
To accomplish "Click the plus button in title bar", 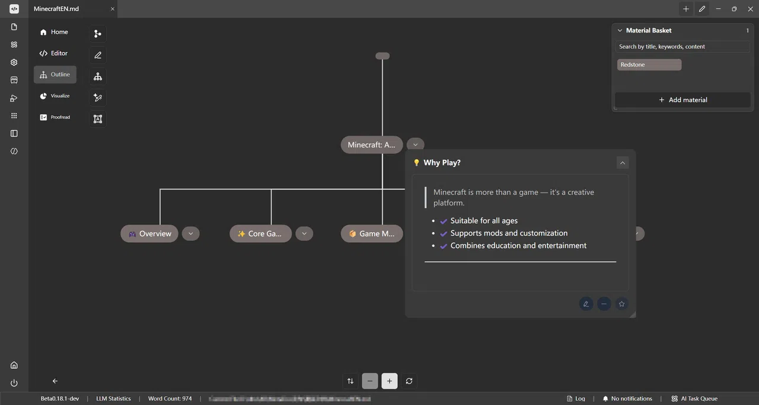I will [686, 9].
